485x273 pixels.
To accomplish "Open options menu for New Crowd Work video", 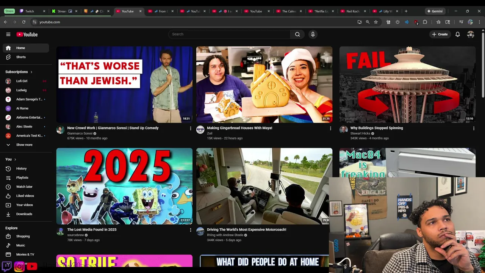I will (x=191, y=129).
